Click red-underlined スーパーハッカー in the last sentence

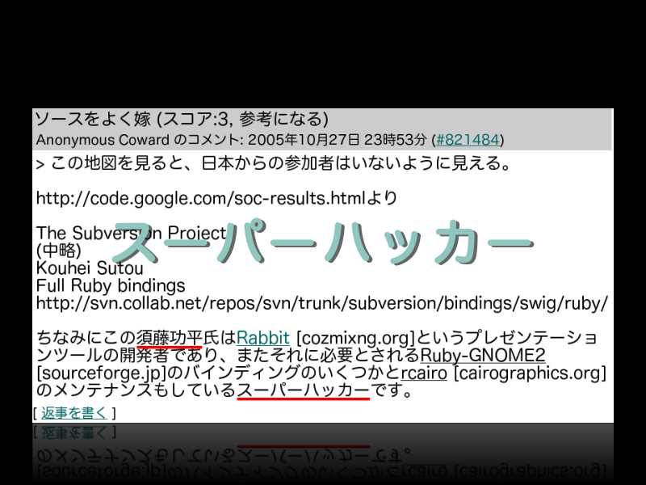[304, 390]
